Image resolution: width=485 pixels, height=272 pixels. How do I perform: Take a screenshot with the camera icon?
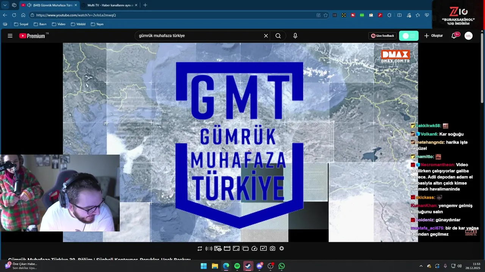[272, 249]
